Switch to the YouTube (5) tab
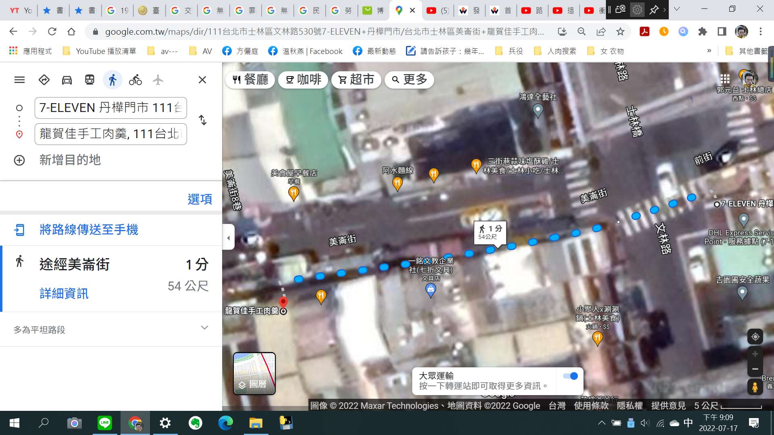Viewport: 774px width, 435px height. coord(438,10)
